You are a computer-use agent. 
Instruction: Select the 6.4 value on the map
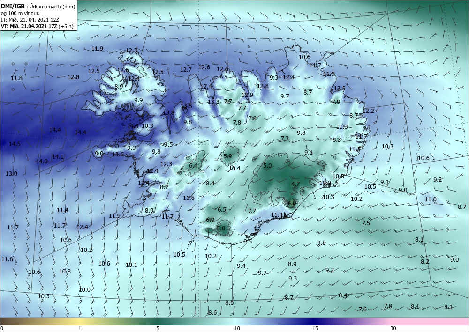point(193,165)
